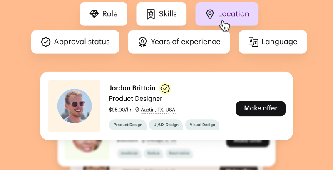This screenshot has width=333, height=170.
Task: Click the bookmark star icon on Skills
Action: pos(151,14)
